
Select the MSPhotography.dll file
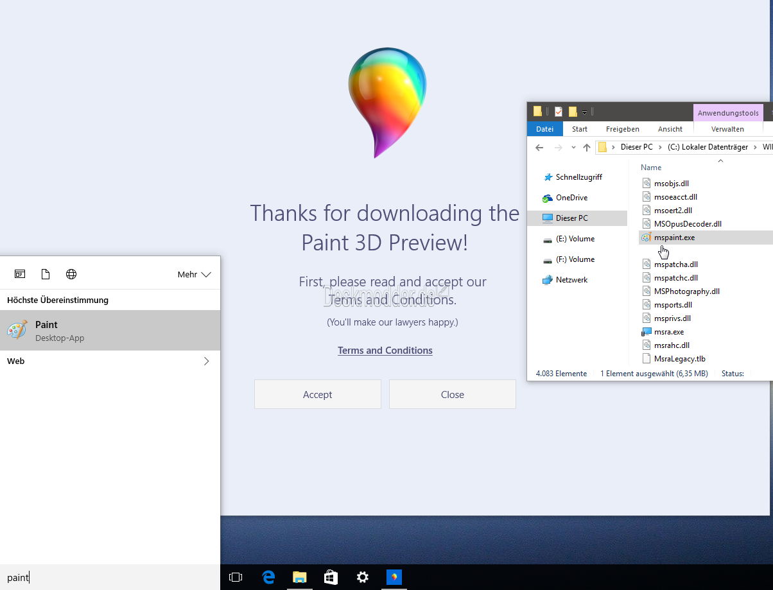[687, 291]
